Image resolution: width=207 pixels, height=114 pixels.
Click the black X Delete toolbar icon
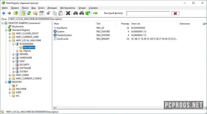pos(68,13)
